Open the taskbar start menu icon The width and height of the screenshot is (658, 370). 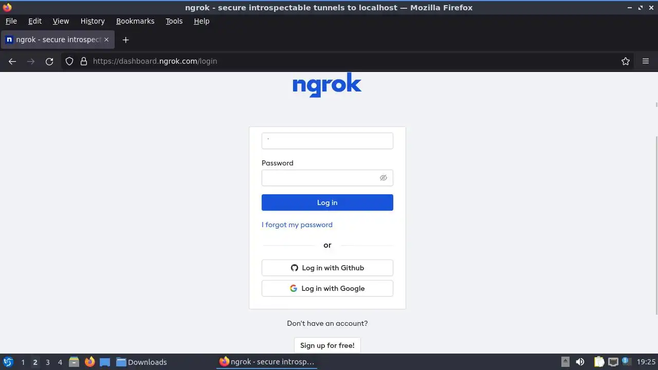(x=8, y=362)
